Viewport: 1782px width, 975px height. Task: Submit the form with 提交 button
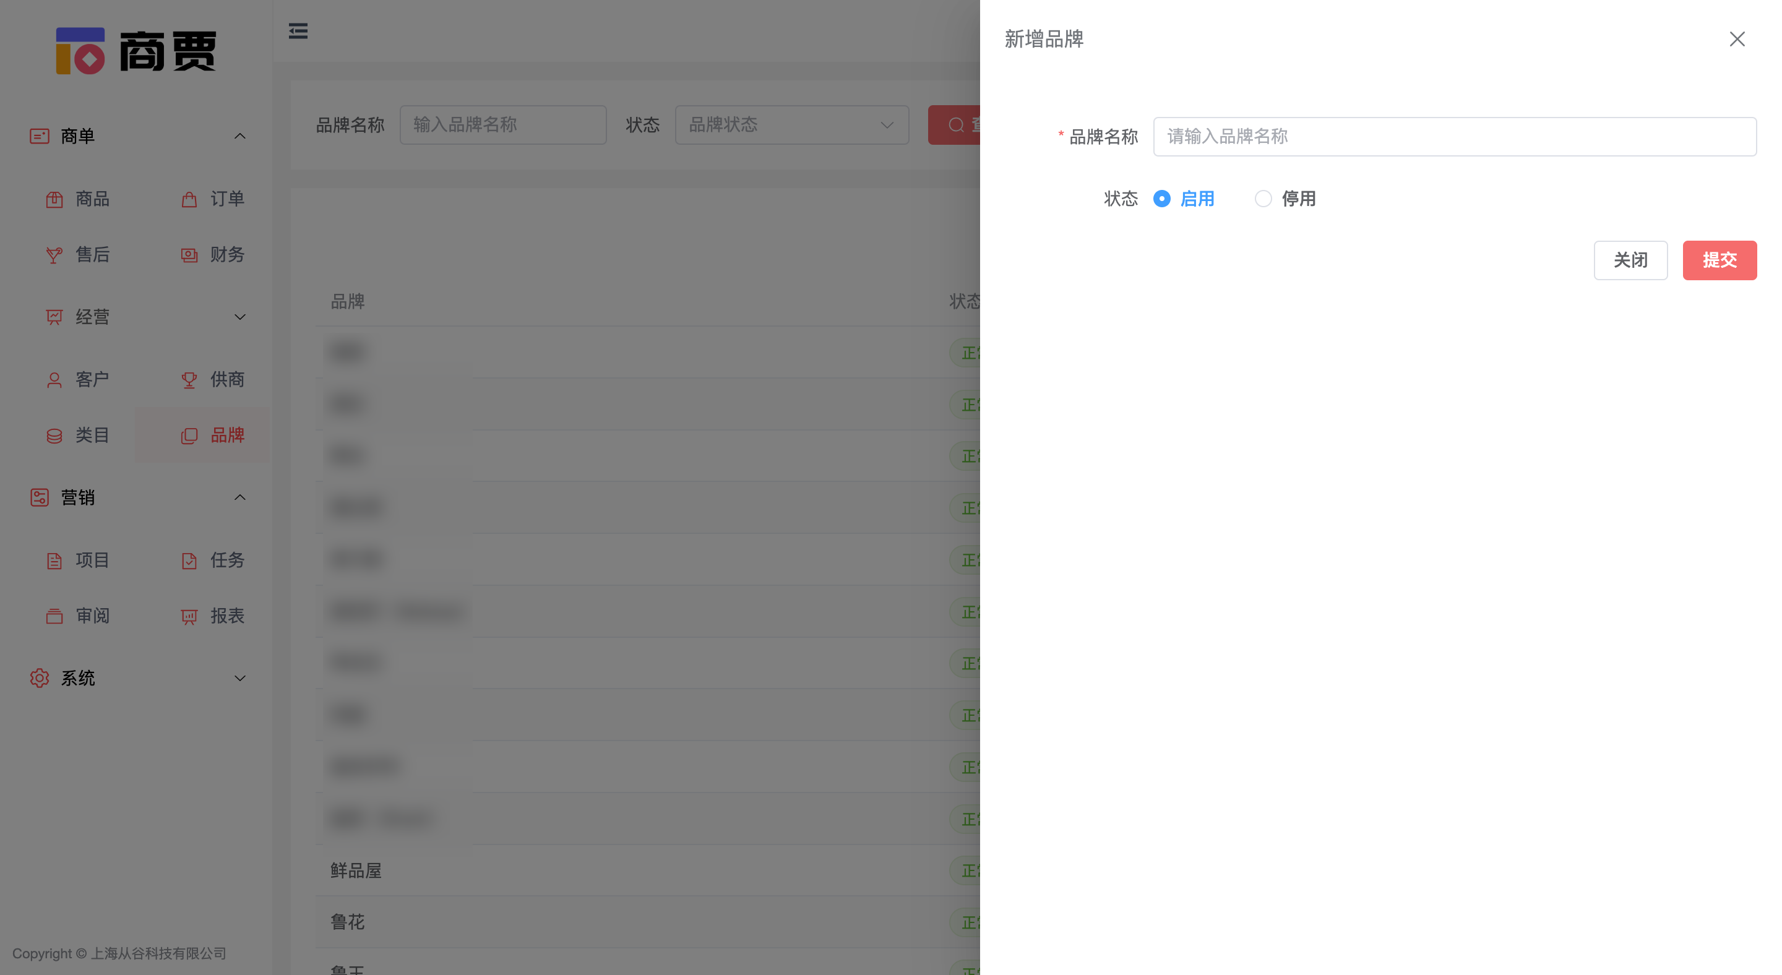pos(1720,260)
